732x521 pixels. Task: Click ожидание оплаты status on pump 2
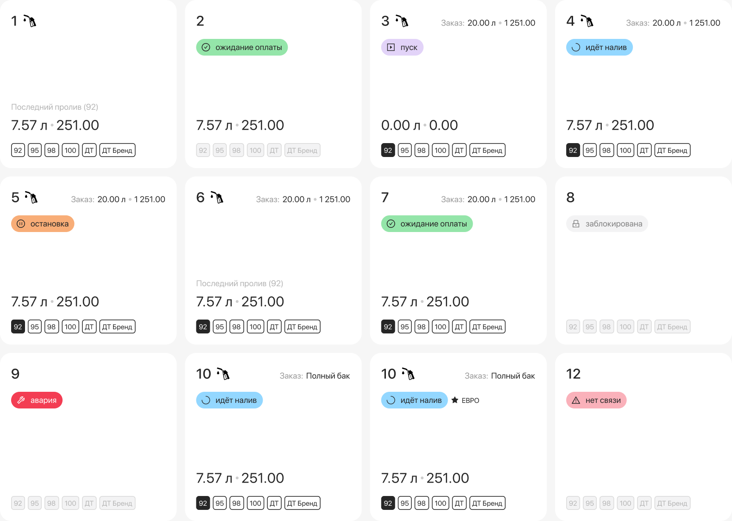(242, 47)
